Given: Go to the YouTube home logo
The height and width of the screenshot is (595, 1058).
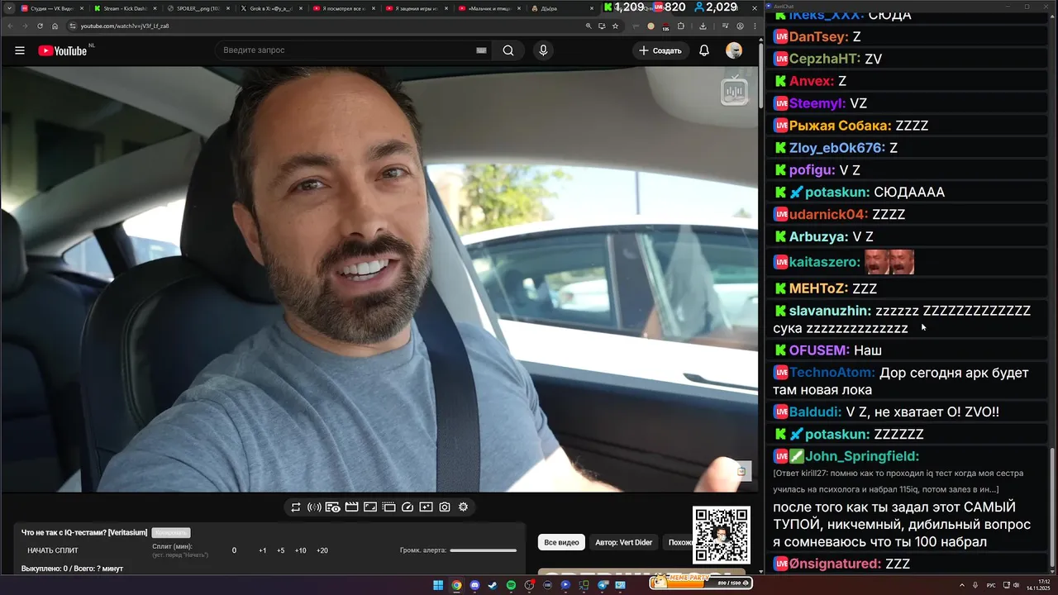Looking at the screenshot, I should (x=62, y=50).
